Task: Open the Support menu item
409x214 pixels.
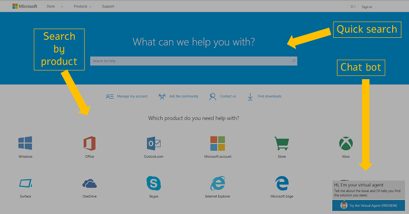Action: (108, 7)
